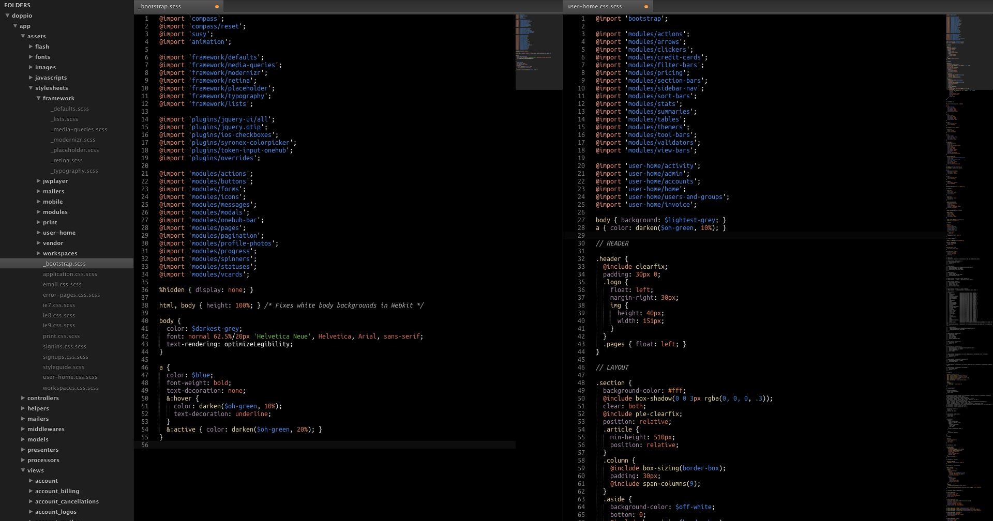Switch to the user-home.css.scss tab

coord(608,7)
